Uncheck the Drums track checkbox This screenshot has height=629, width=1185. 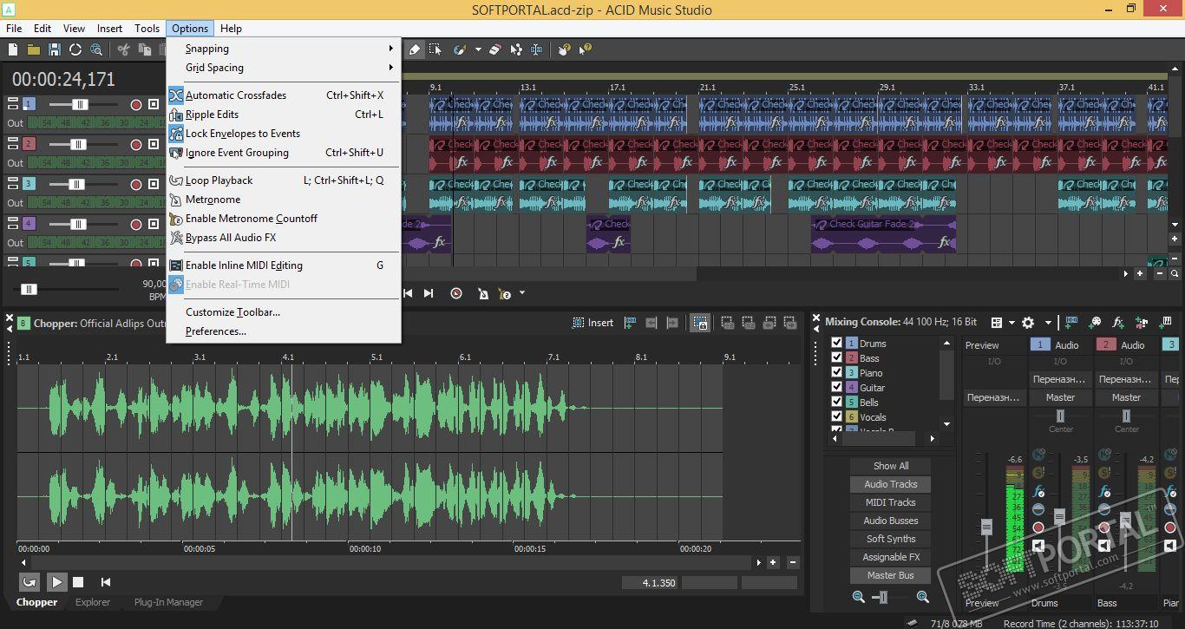[x=836, y=344]
